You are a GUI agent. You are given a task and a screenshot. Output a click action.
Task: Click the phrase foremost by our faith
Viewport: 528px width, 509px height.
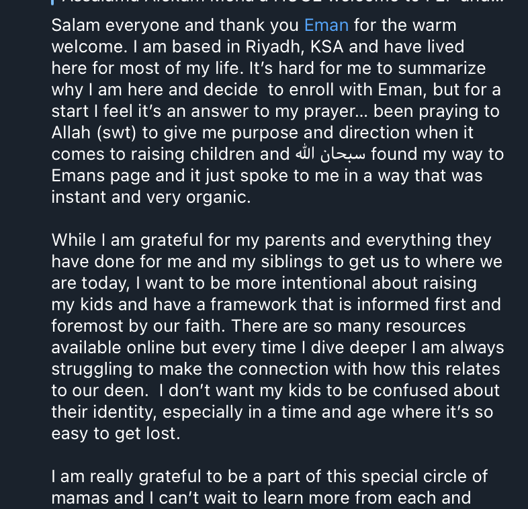click(138, 326)
